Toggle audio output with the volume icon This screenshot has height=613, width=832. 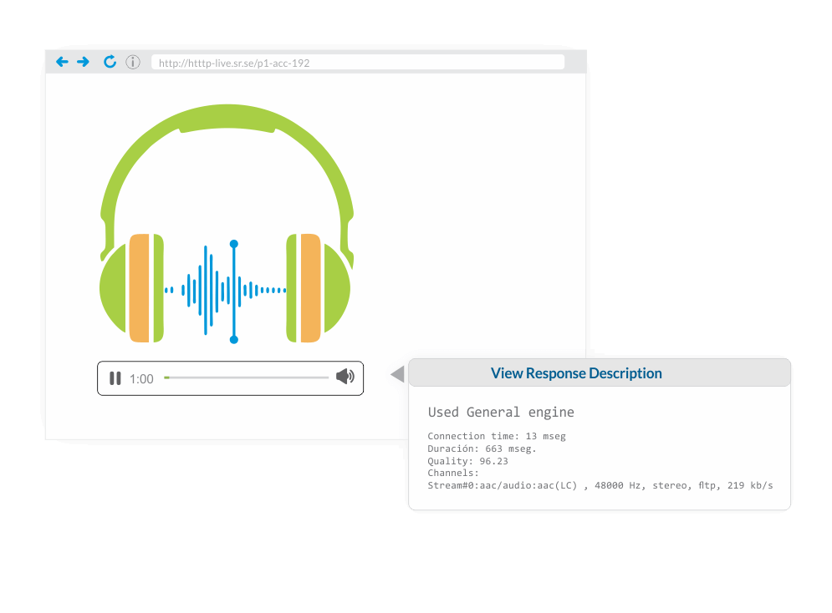point(345,376)
